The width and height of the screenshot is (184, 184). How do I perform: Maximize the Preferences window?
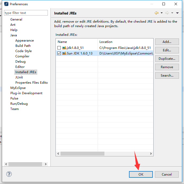click(x=164, y=4)
